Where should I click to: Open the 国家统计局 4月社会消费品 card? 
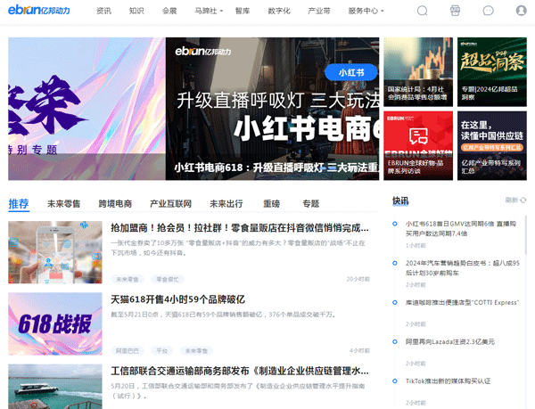coord(418,72)
